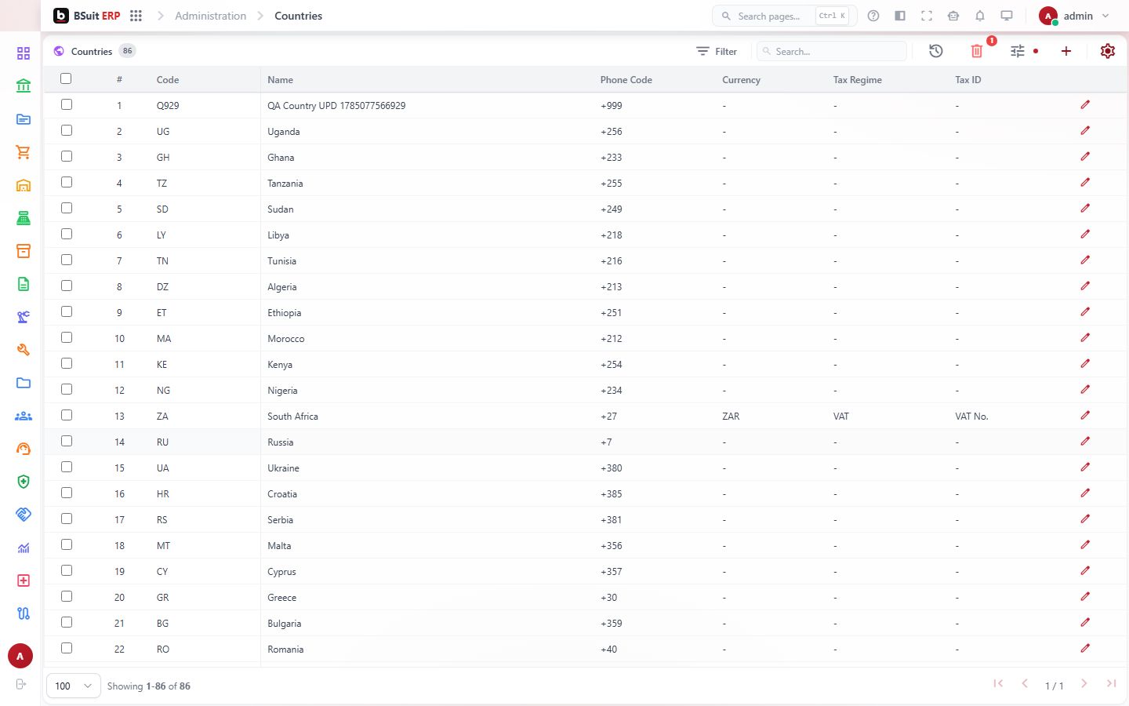Click the BSuit ERP logo
This screenshot has width=1129, height=706.
pos(86,16)
